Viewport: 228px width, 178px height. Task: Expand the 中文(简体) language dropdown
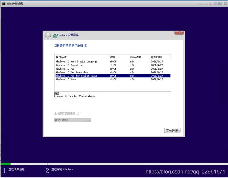click(73, 120)
